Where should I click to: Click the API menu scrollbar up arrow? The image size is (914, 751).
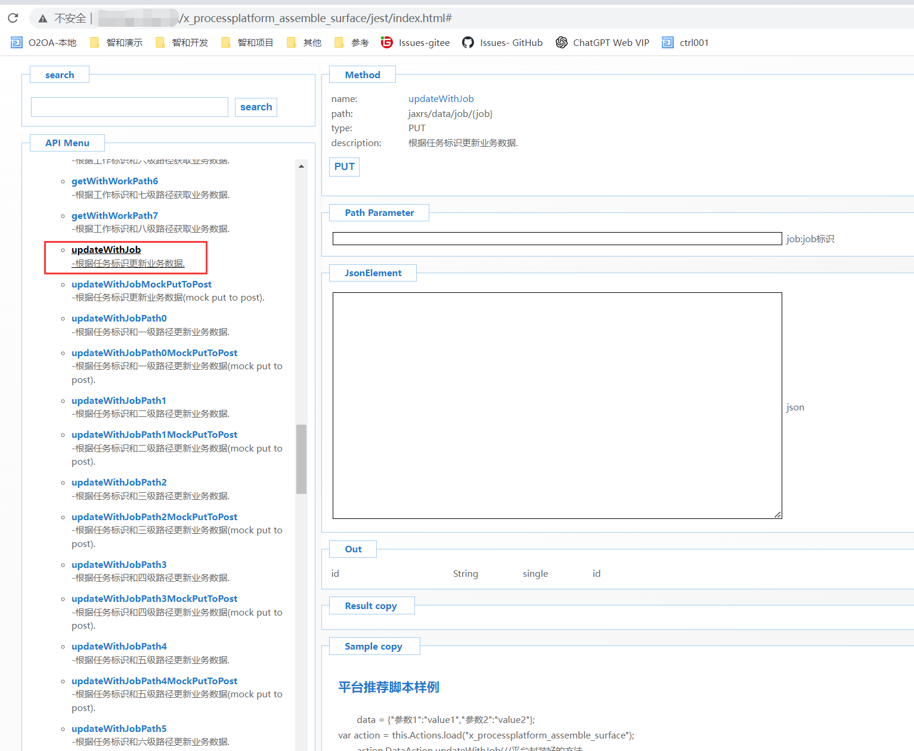coord(301,166)
